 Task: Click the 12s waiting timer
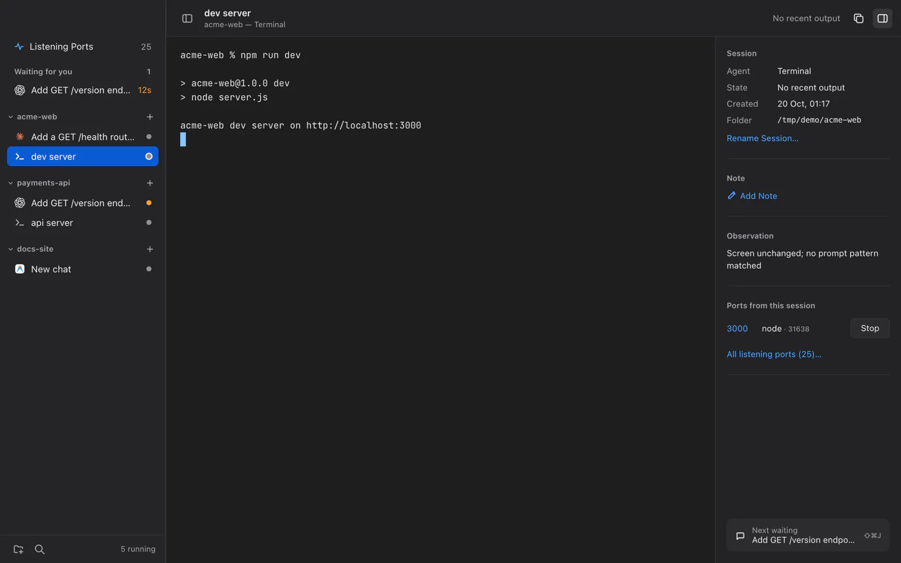pyautogui.click(x=145, y=90)
